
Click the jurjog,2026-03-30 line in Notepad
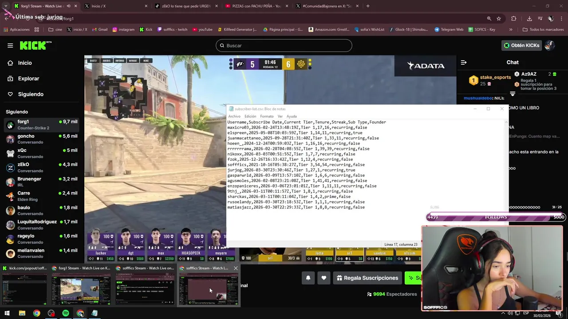coord(291,170)
